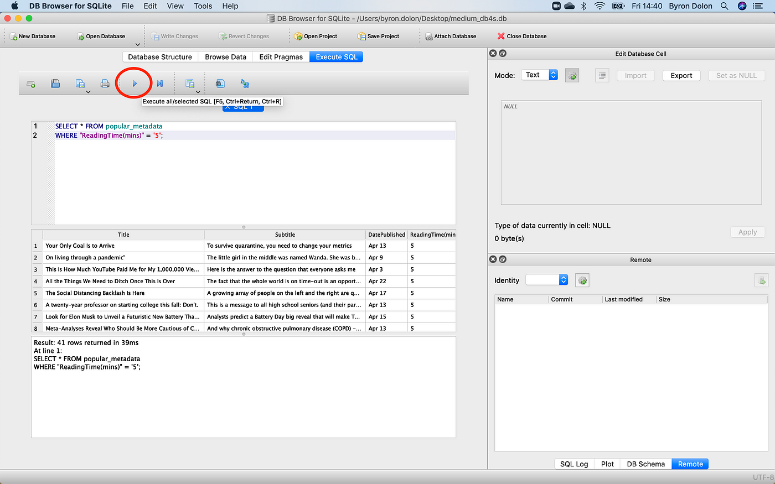This screenshot has height=484, width=775.
Task: Click the New Database toolbar button
Action: (x=33, y=37)
